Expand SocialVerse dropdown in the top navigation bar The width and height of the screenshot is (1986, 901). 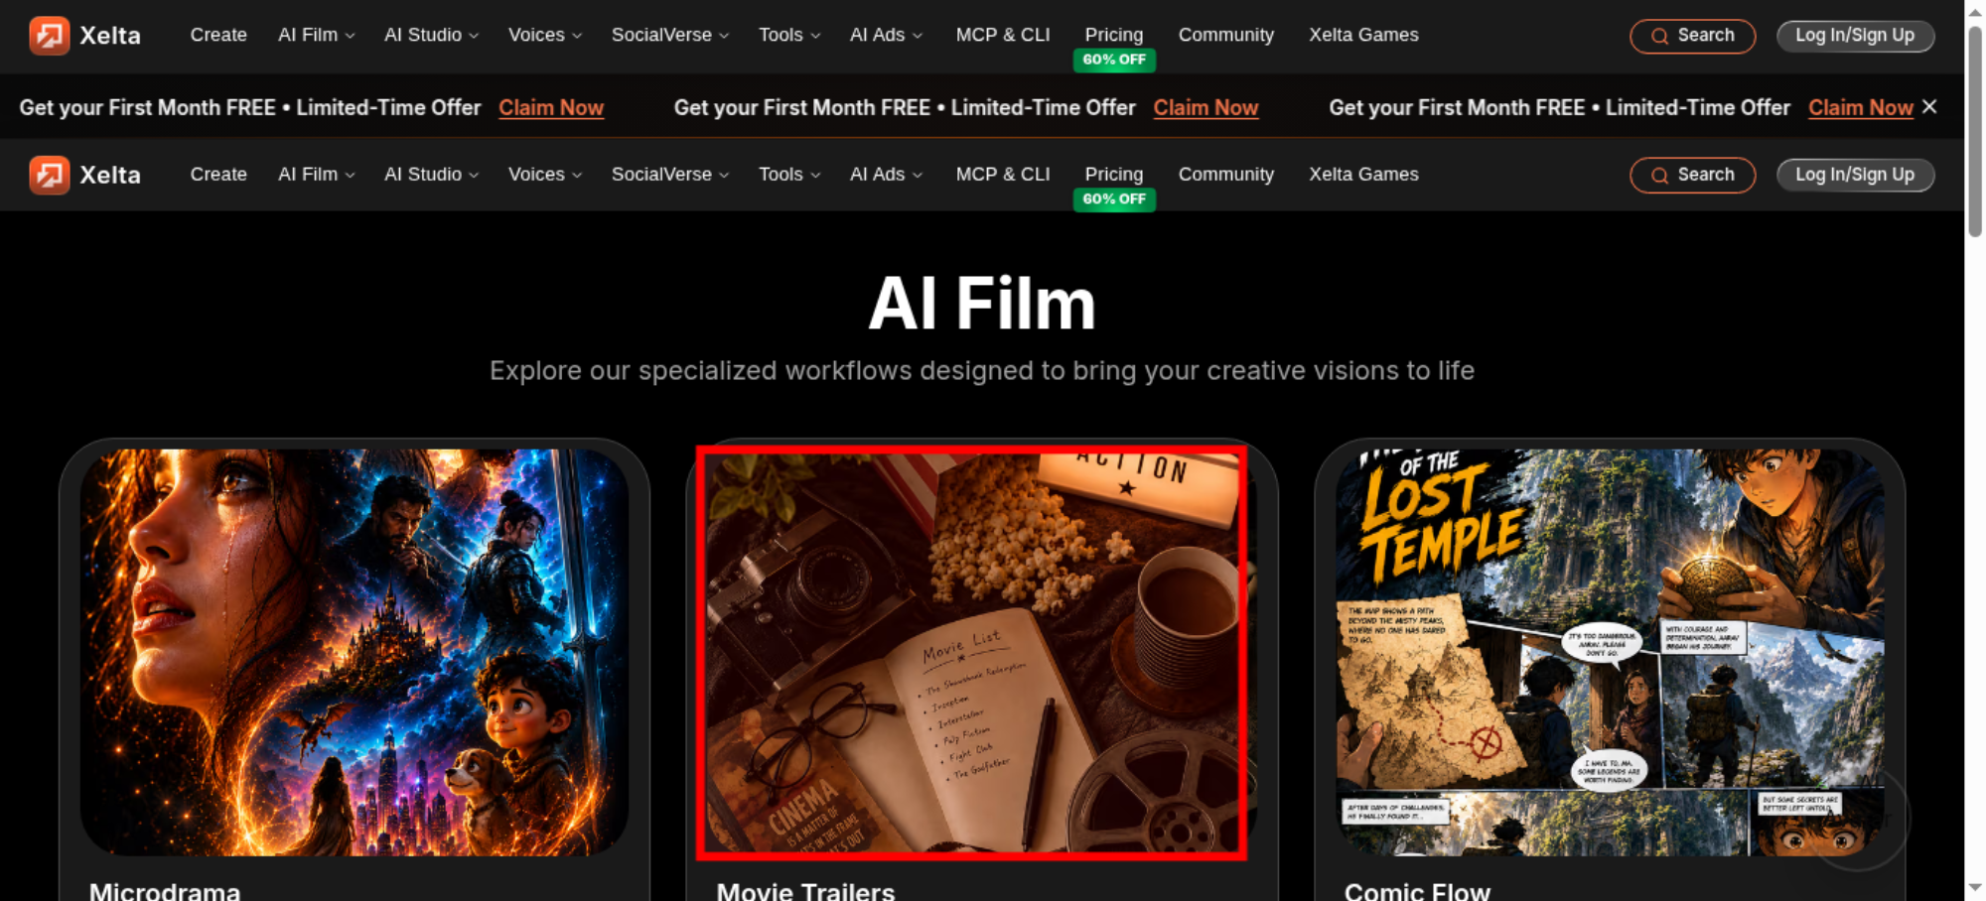(670, 35)
